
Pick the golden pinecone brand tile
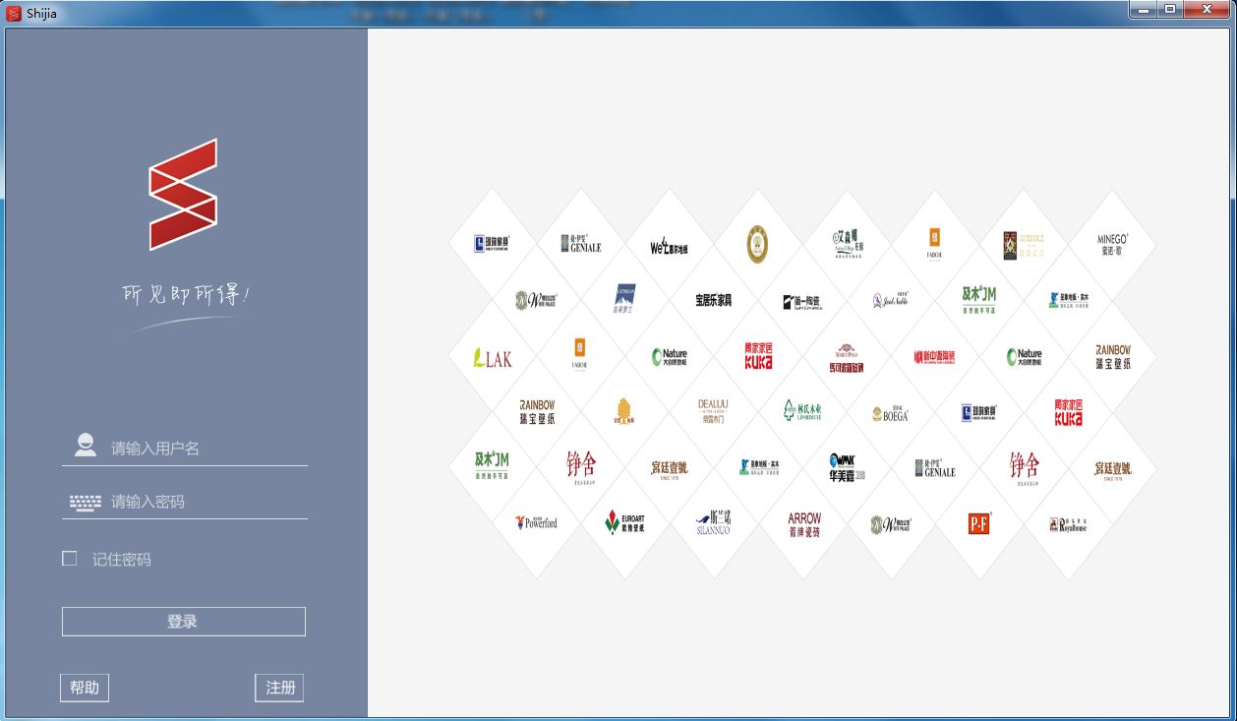(625, 412)
